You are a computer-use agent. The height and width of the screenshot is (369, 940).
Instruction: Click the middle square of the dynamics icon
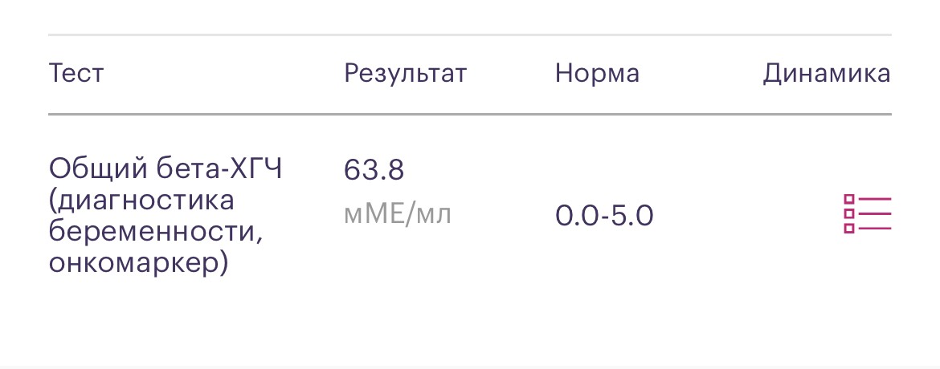849,214
